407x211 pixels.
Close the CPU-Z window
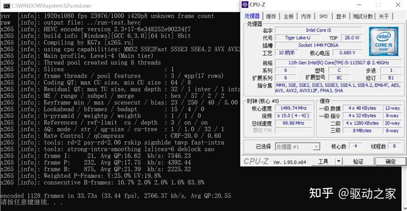tap(398, 5)
